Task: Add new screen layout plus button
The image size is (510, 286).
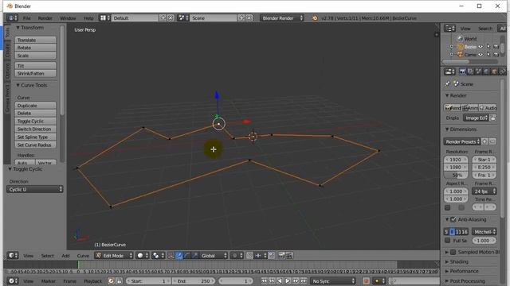Action: pos(163,17)
